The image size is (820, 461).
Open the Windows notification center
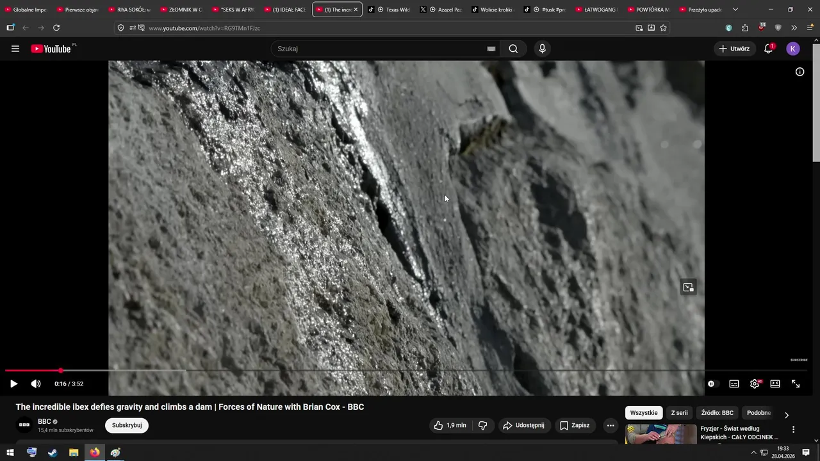806,453
